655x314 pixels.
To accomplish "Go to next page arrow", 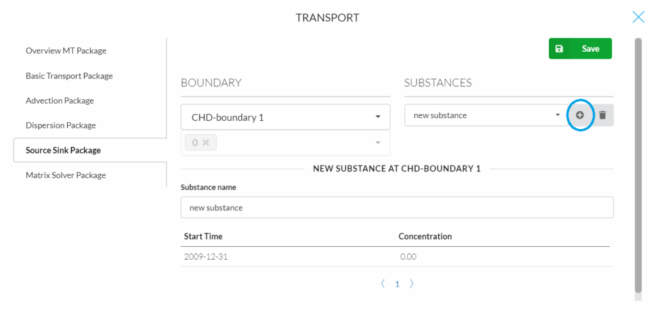I will coord(411,284).
